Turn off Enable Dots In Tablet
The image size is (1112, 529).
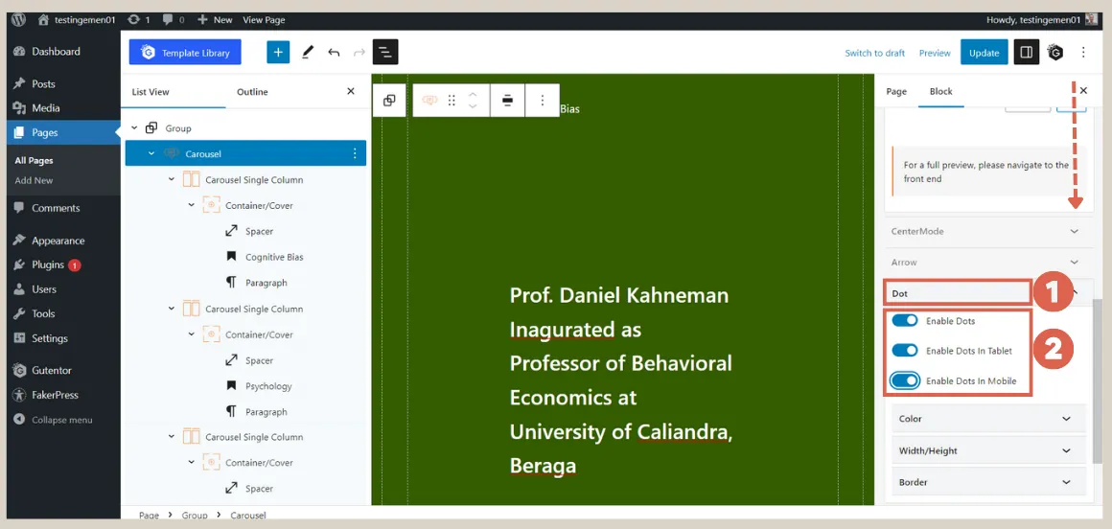click(x=905, y=351)
